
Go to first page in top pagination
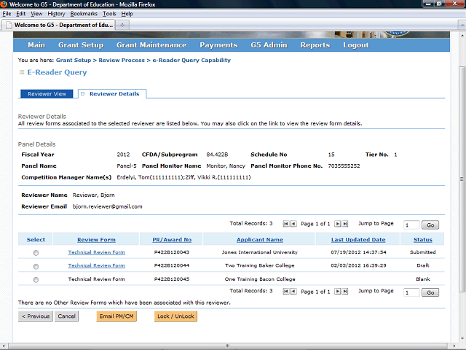point(286,224)
